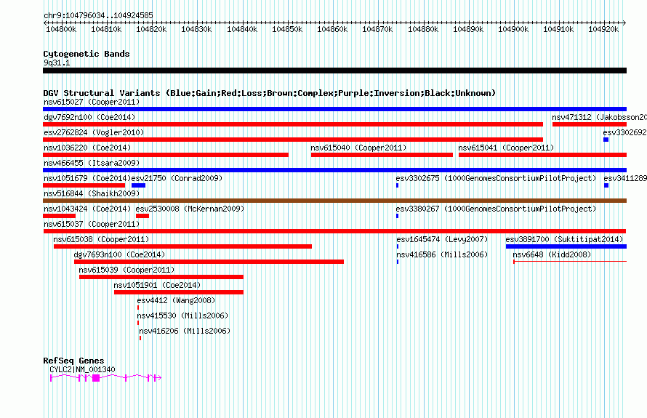Screen dimensions: 647x418
Task: Open the esv4412 (Wang2008) variant label
Action: [x=176, y=300]
